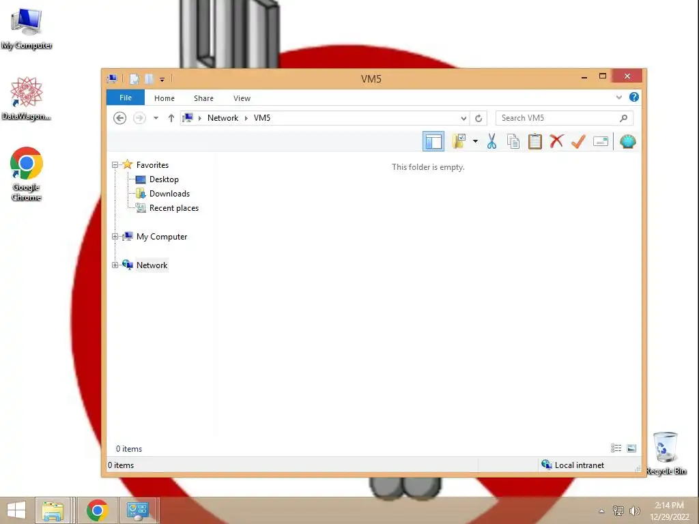This screenshot has height=524, width=699.
Task: Collapse the Favorites tree node
Action: 115,165
